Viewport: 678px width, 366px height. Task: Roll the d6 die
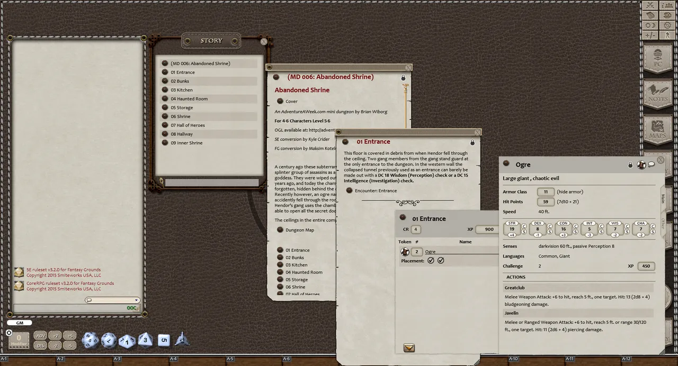164,341
